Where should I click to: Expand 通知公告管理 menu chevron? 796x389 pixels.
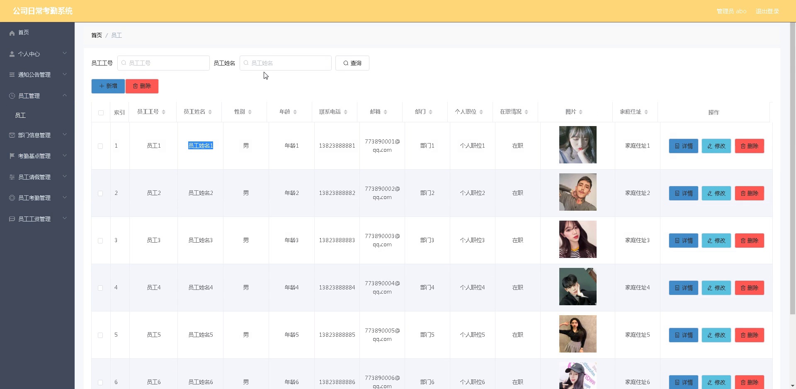pos(65,74)
